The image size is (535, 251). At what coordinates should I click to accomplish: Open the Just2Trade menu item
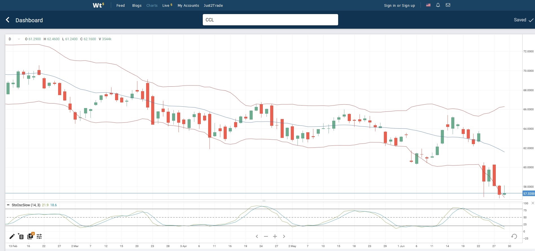point(213,5)
